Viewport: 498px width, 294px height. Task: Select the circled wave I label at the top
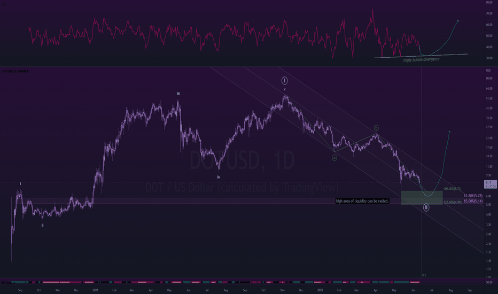(x=285, y=80)
